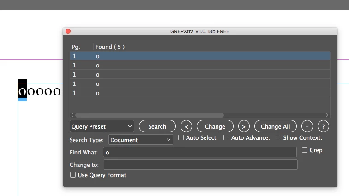Click the highlighted letter o in the document

tap(22, 91)
